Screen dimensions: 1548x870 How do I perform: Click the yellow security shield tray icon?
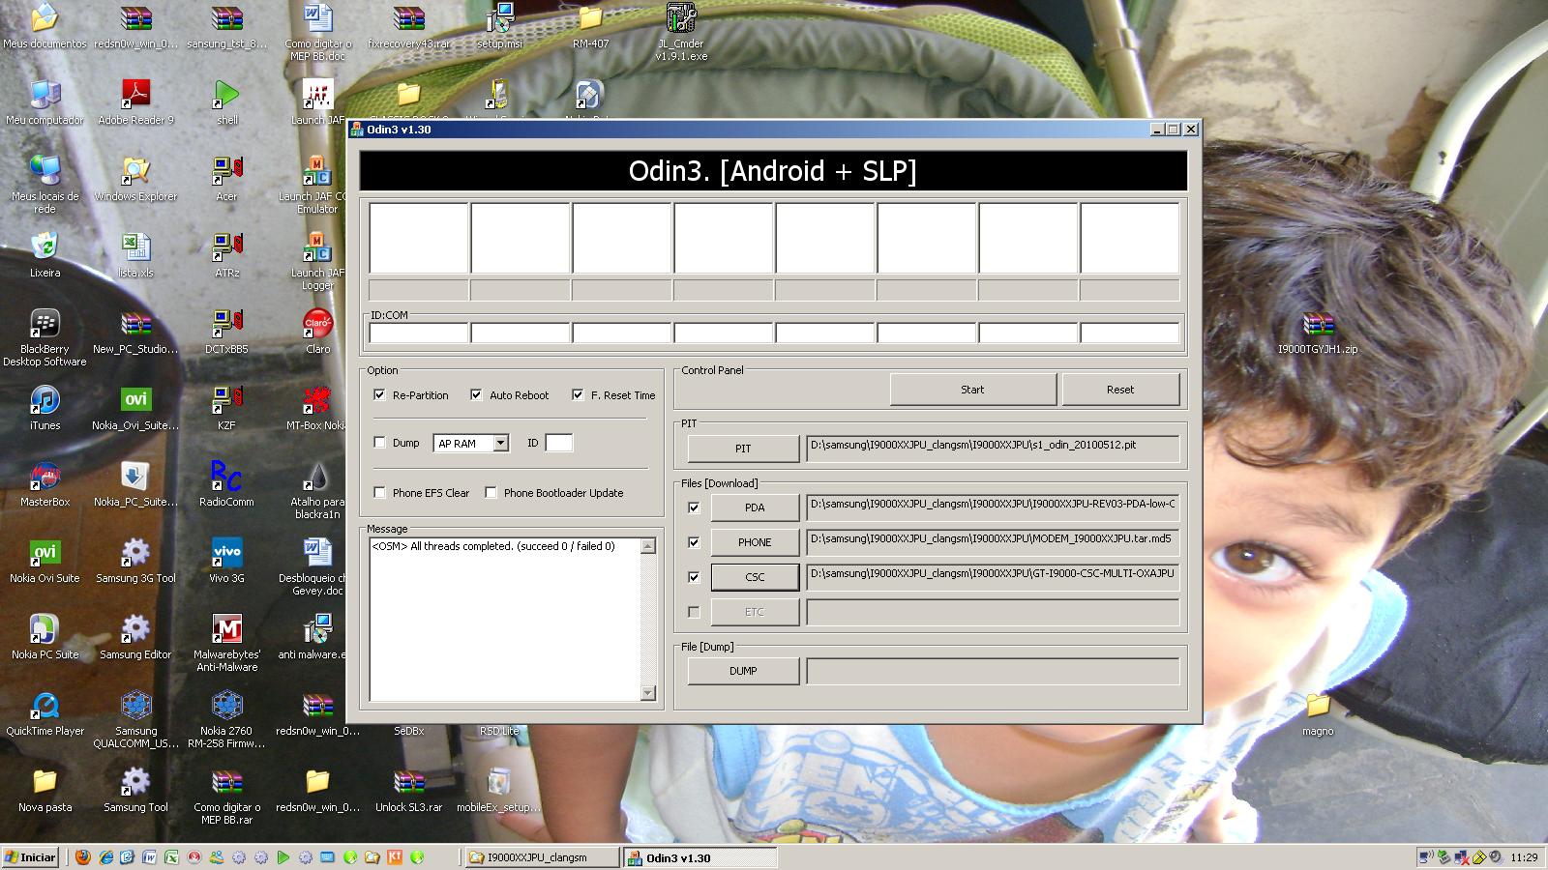click(1479, 857)
